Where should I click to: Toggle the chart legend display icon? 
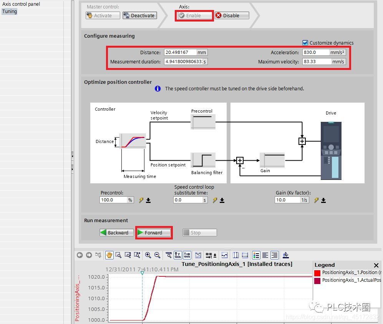256,255
